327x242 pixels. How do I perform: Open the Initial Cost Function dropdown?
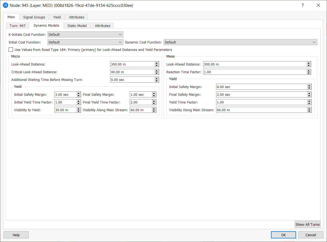[120, 42]
